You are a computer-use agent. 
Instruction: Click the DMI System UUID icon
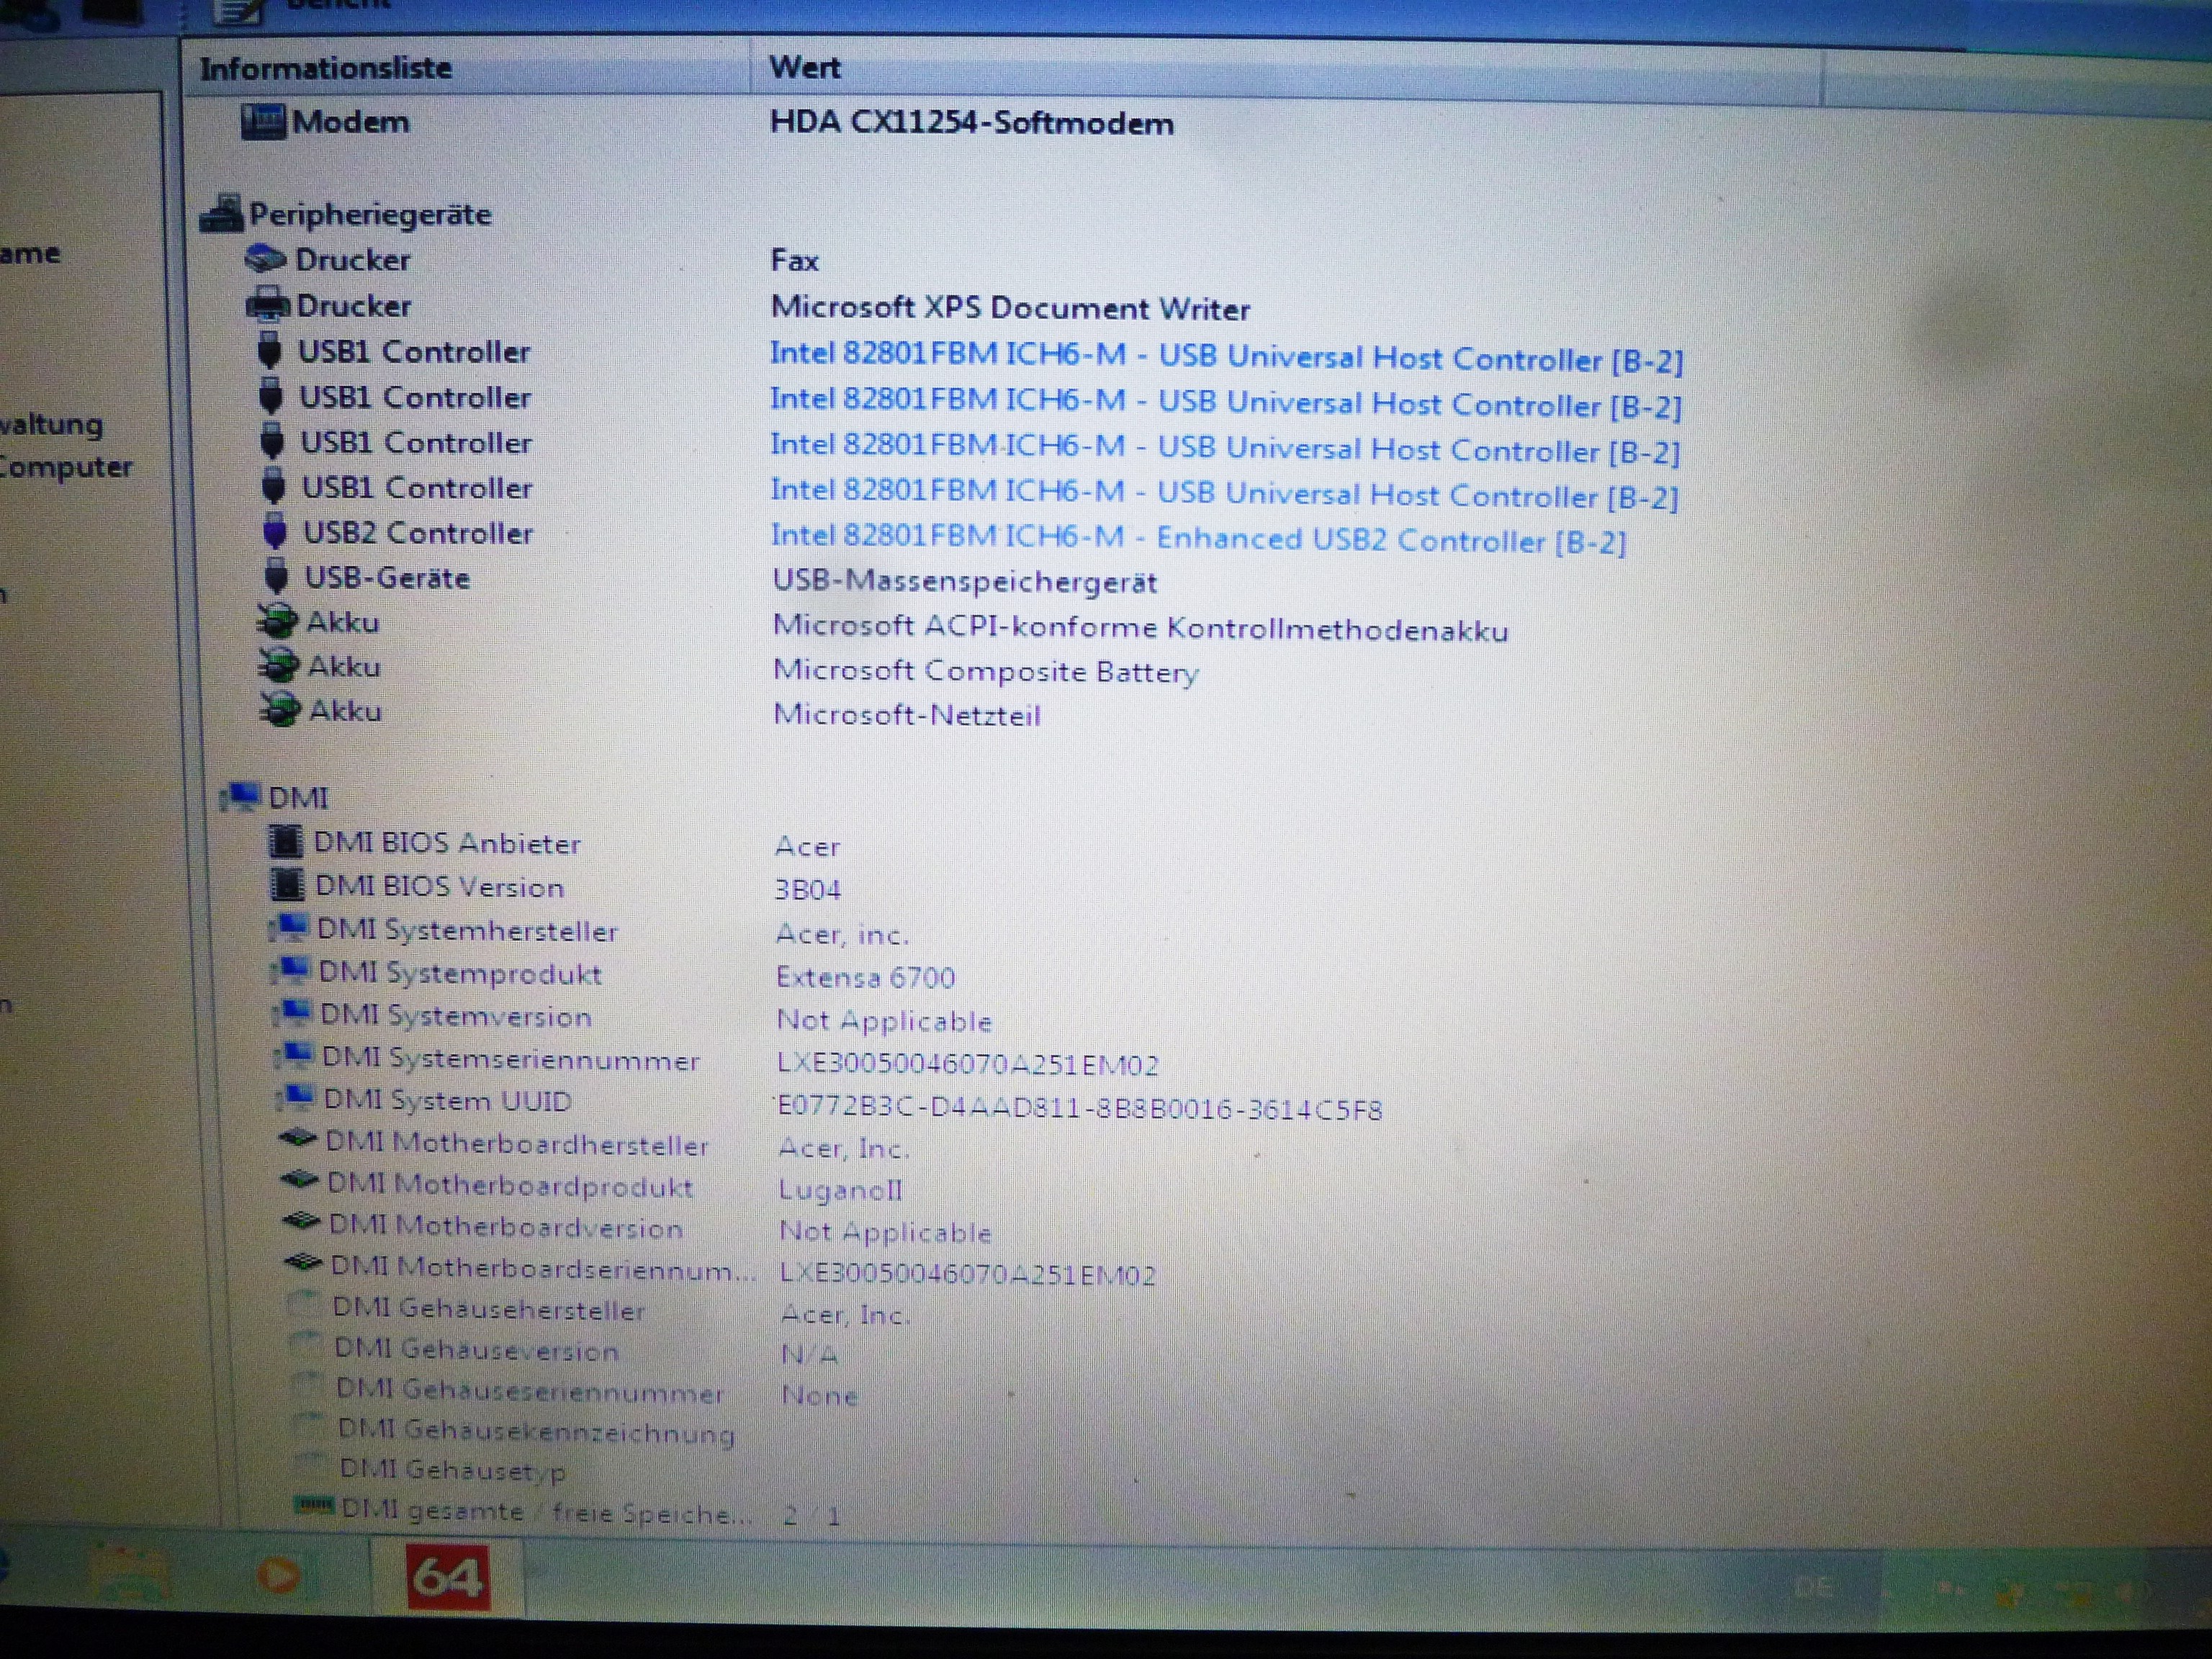(296, 1098)
